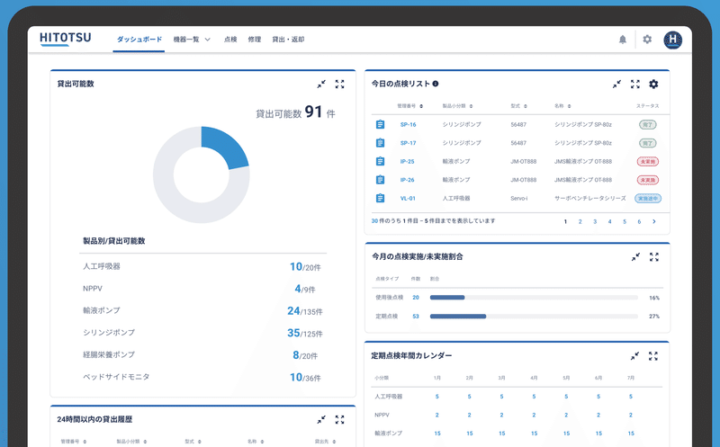Click 輸液ポンプ 4月 calendar value 15
720x447 pixels.
point(534,434)
